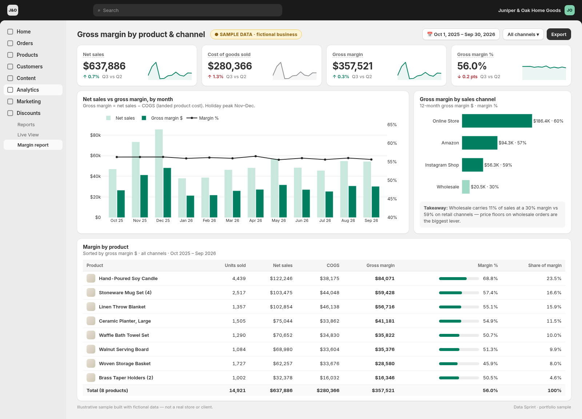Open Marketing in sidebar

point(33,101)
